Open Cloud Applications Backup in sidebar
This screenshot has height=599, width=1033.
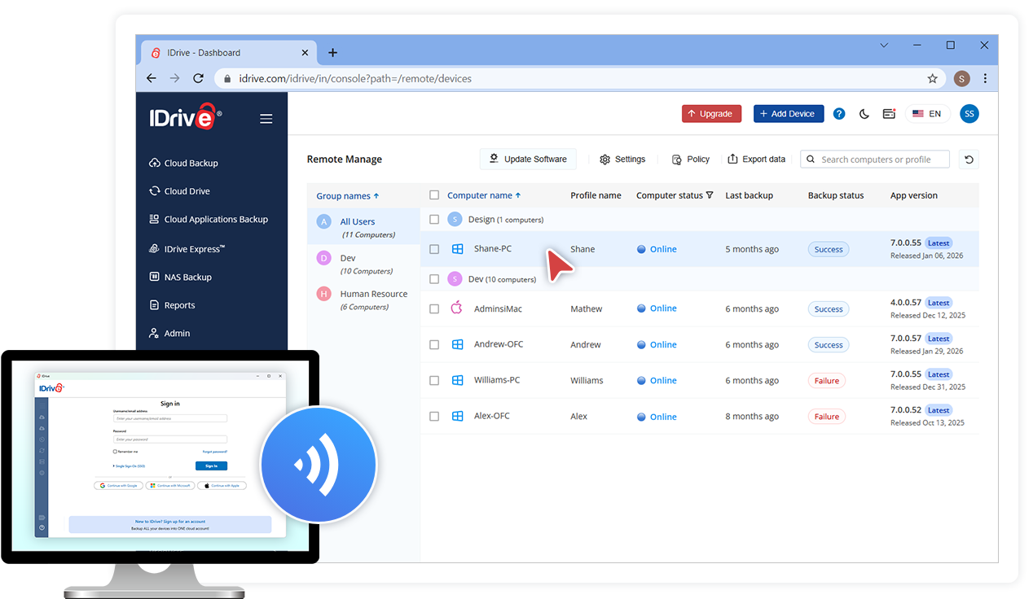(x=209, y=220)
